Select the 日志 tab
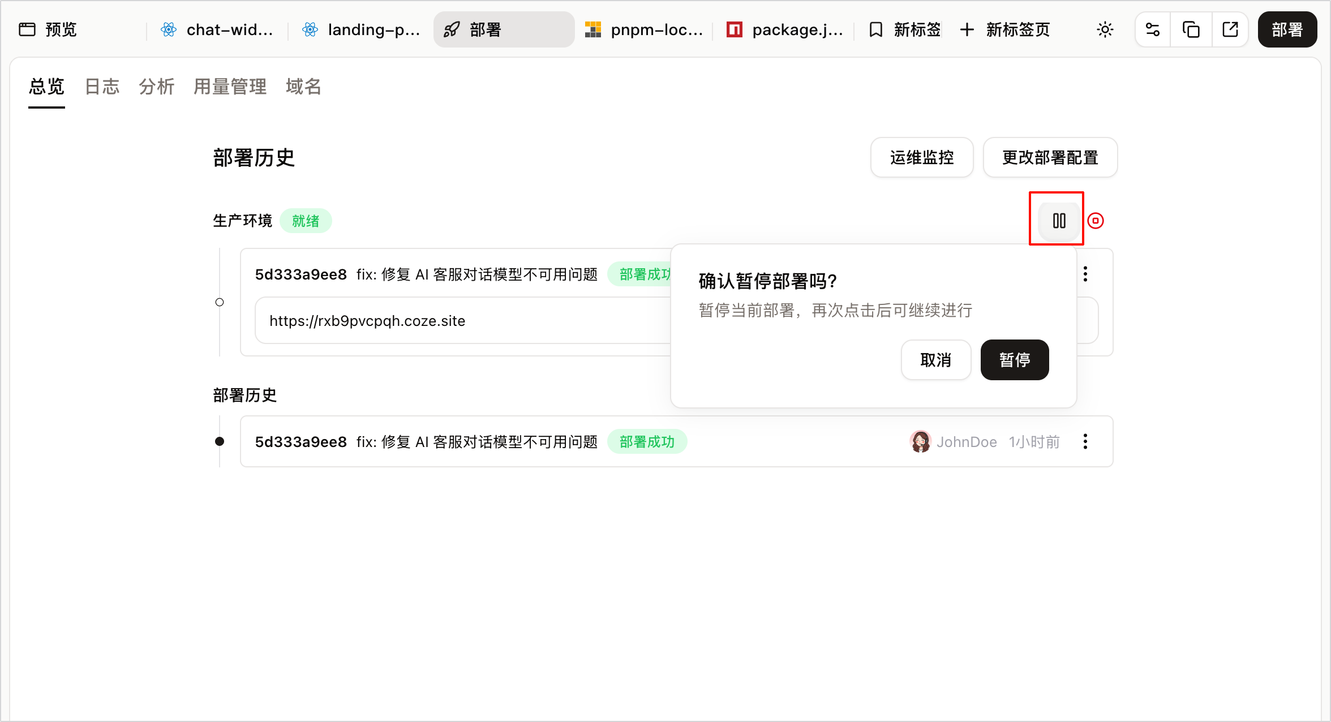1331x722 pixels. [x=102, y=87]
